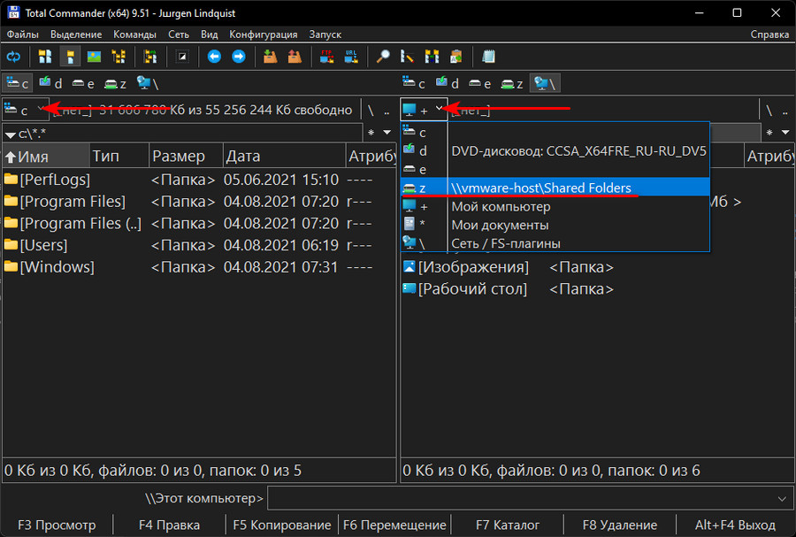Go up with left panel two-dots button
Screen dimensions: 796x537
(387, 110)
